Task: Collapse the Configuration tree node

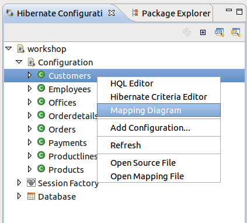Action: (x=19, y=62)
